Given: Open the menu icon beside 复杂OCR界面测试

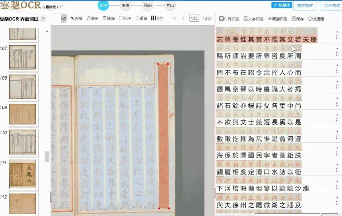Looking at the screenshot, I should pos(43,19).
